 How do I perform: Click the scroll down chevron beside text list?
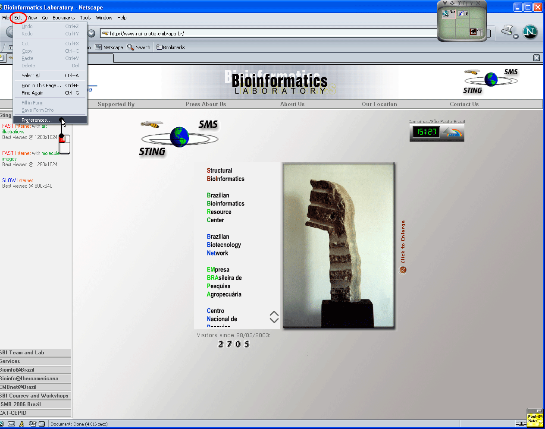(274, 320)
